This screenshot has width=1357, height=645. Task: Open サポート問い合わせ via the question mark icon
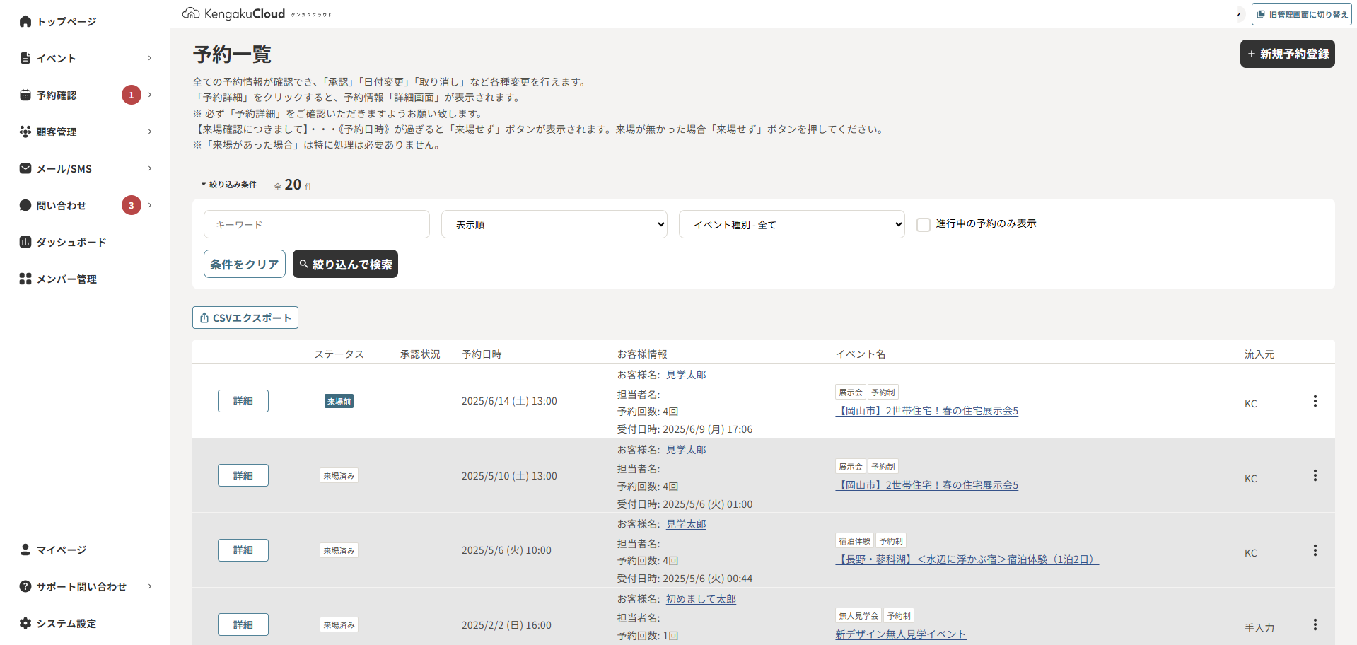tap(25, 586)
